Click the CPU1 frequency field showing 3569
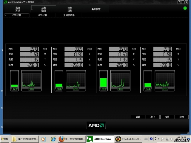Image resolution: width=191 pixels, height=143 pixels. pyautogui.click(x=74, y=49)
